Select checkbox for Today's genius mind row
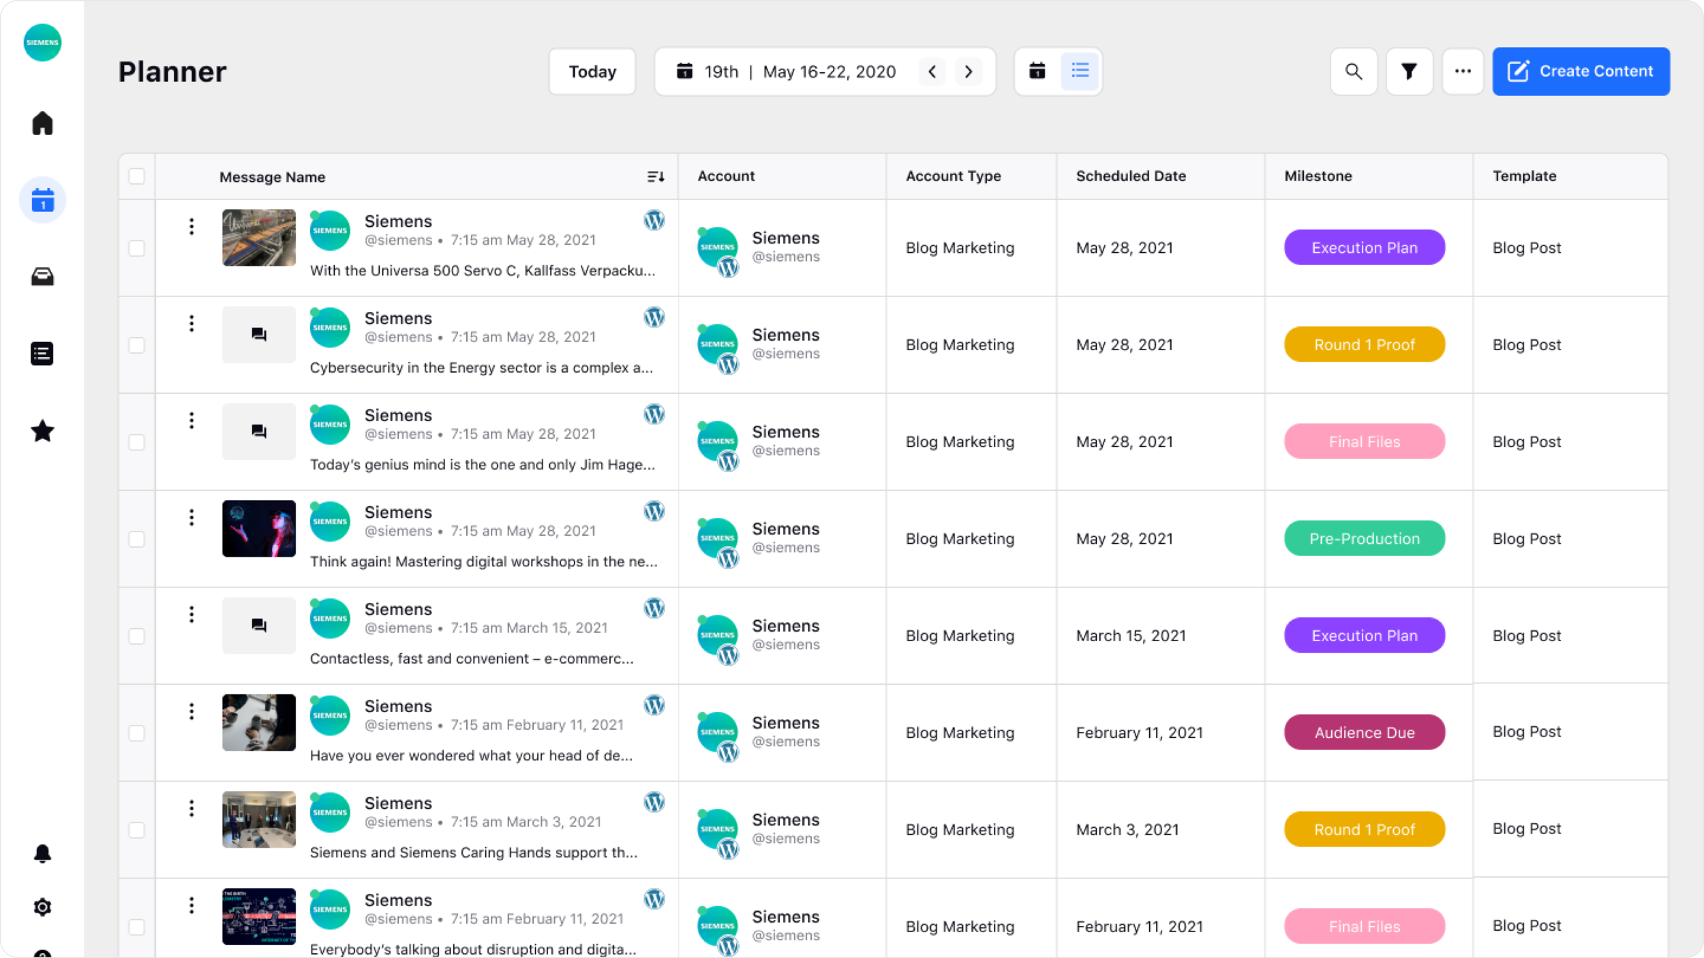This screenshot has height=958, width=1704. click(x=137, y=442)
